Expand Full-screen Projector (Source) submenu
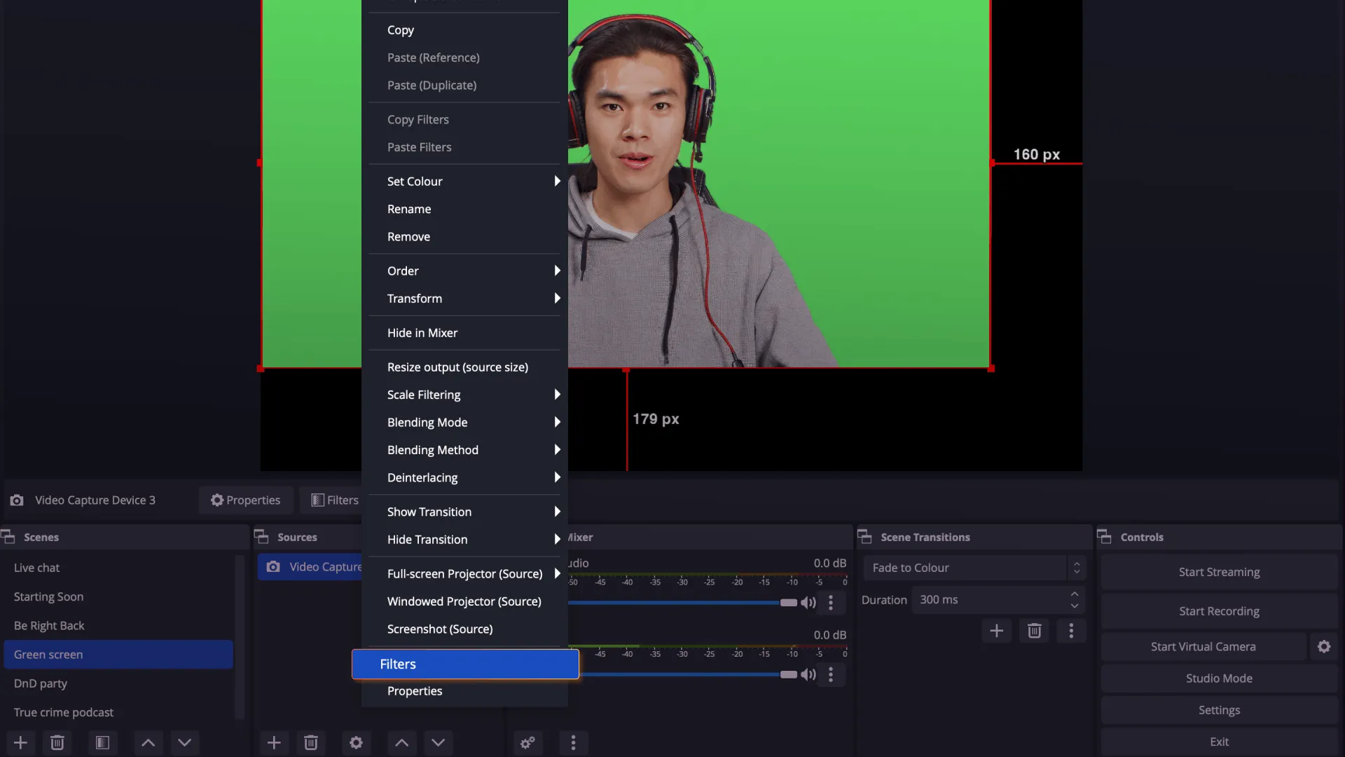Viewport: 1345px width, 757px height. coord(465,574)
